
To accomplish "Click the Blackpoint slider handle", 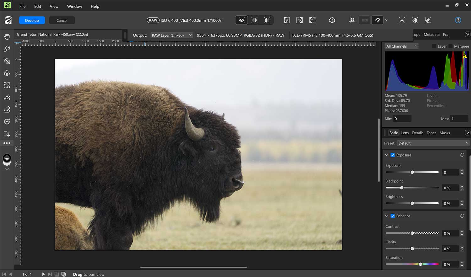I will pos(402,188).
